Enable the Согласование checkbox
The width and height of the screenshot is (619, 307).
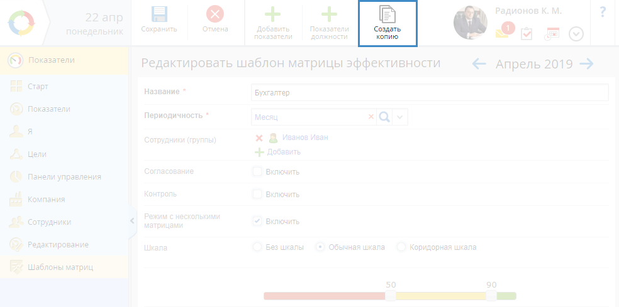point(257,171)
